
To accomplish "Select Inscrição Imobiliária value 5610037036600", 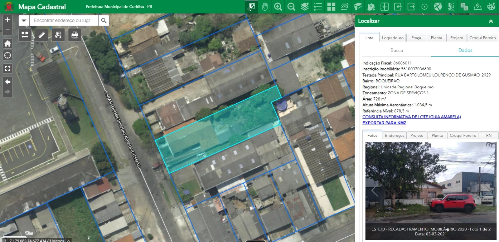I will click(x=416, y=69).
